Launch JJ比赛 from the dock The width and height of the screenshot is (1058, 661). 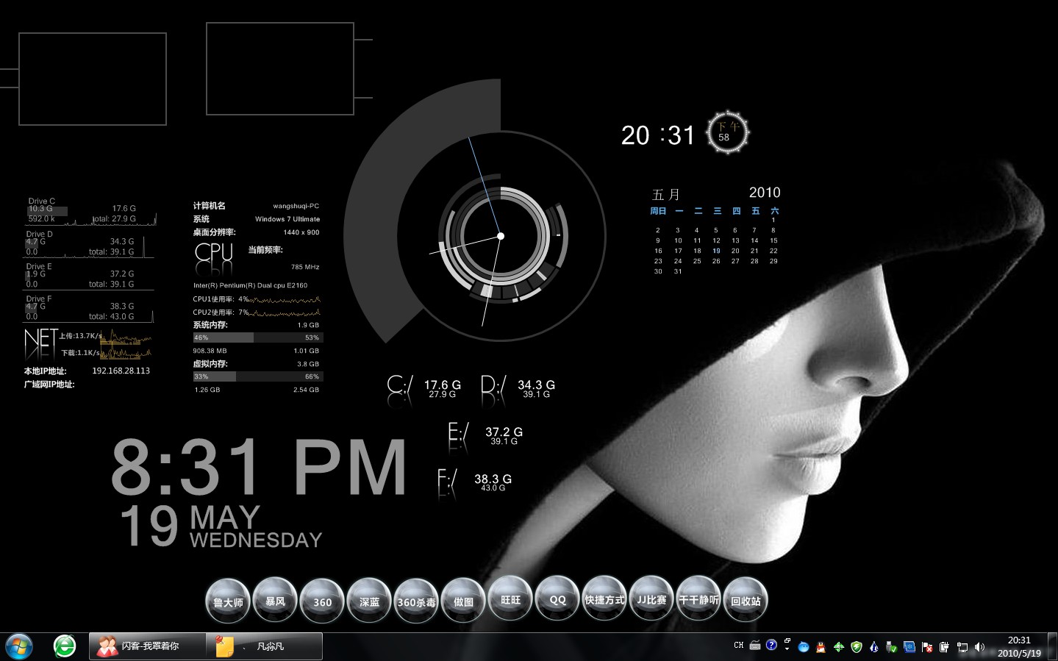(x=651, y=599)
